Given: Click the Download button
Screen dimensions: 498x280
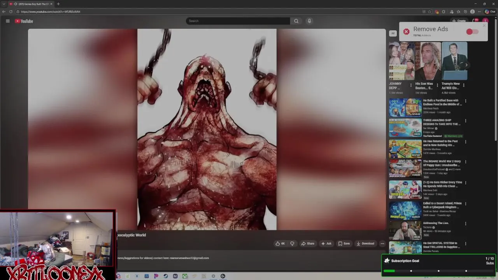Looking at the screenshot, I should click(365, 243).
